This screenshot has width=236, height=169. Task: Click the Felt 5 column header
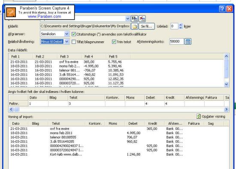(x=118, y=57)
